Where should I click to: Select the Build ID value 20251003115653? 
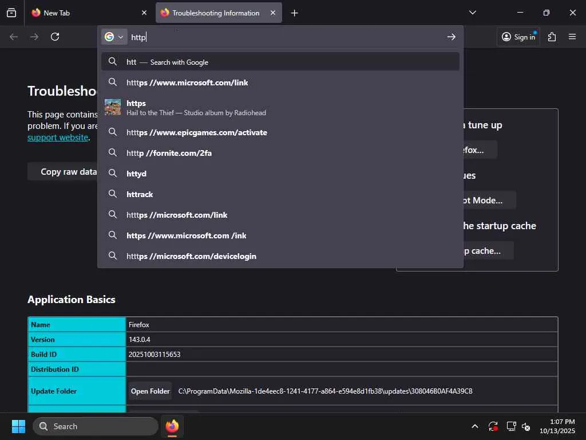point(155,354)
